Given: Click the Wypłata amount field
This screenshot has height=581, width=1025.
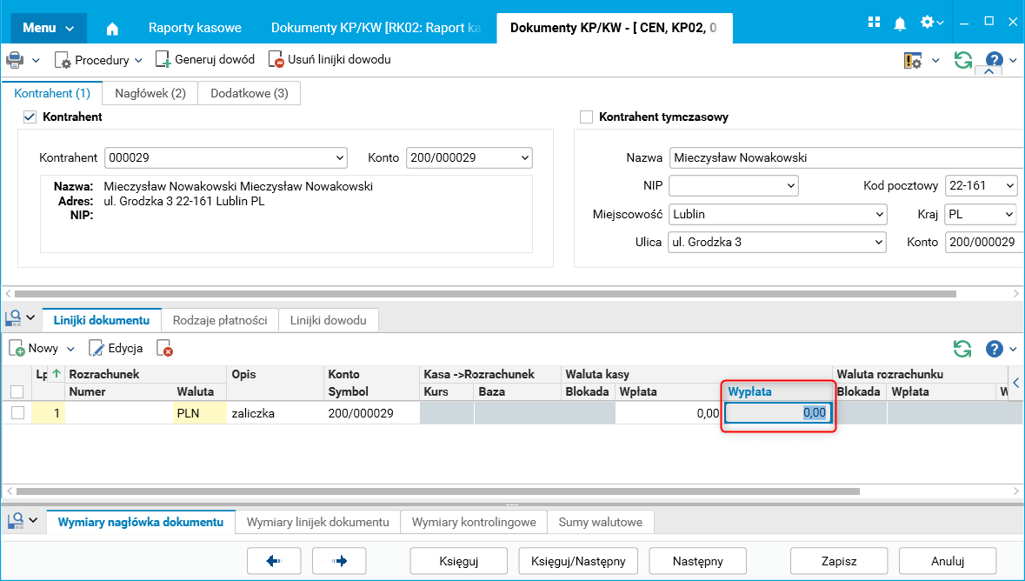Looking at the screenshot, I should pos(778,414).
